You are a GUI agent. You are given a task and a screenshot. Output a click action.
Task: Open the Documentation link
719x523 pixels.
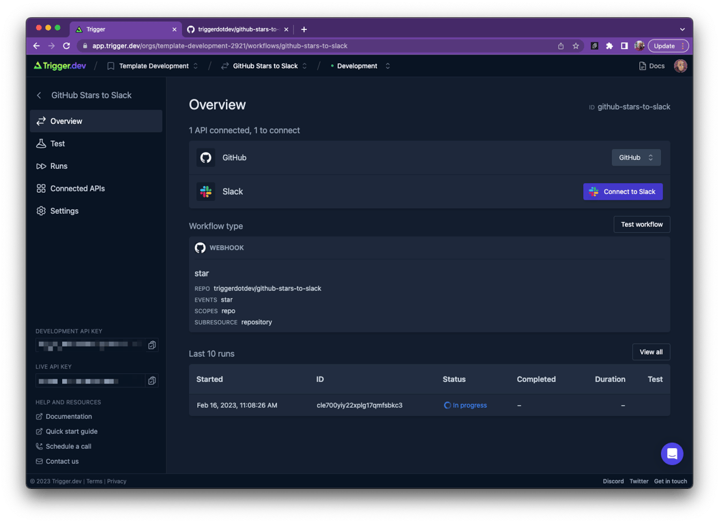coord(63,416)
